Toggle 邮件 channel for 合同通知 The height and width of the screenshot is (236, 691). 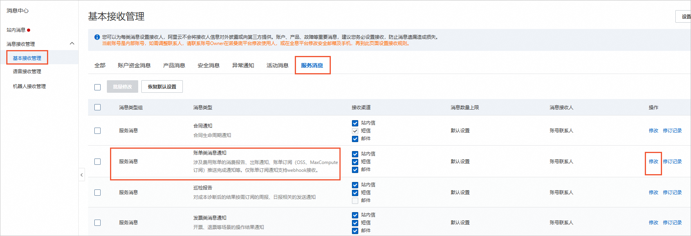(x=355, y=139)
